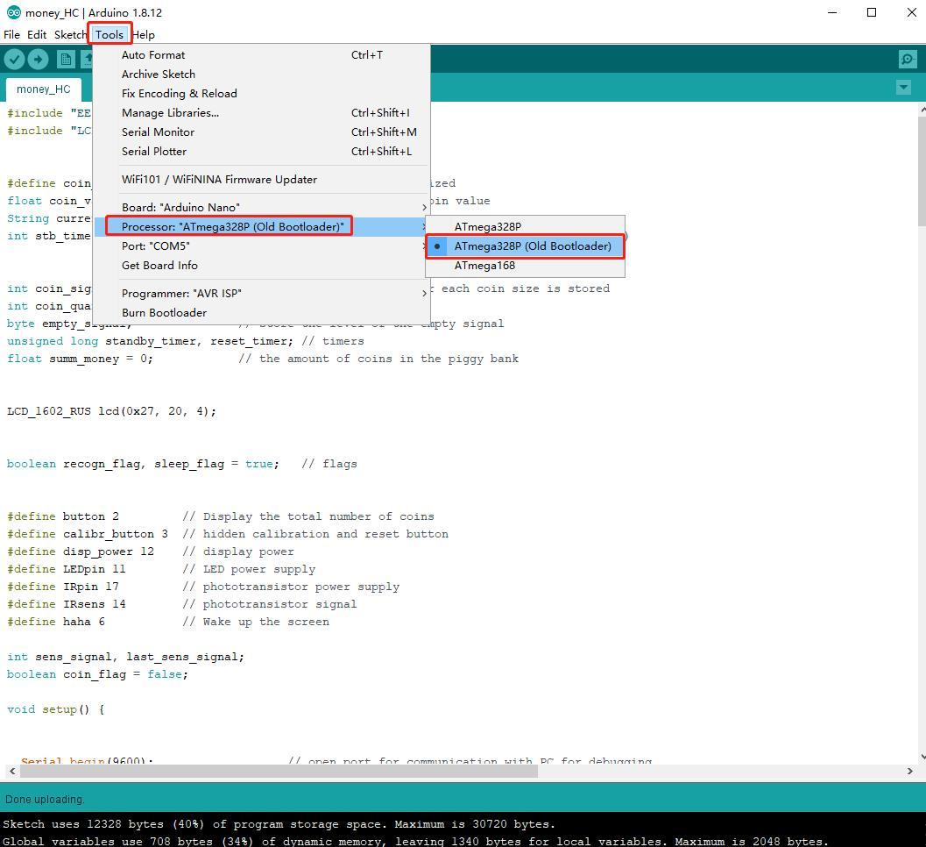Click the New sketch file icon
Image resolution: width=926 pixels, height=847 pixels.
tap(66, 59)
